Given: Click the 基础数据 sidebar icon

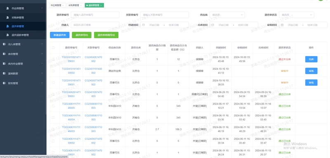Looking at the screenshot, I should coord(4,73).
